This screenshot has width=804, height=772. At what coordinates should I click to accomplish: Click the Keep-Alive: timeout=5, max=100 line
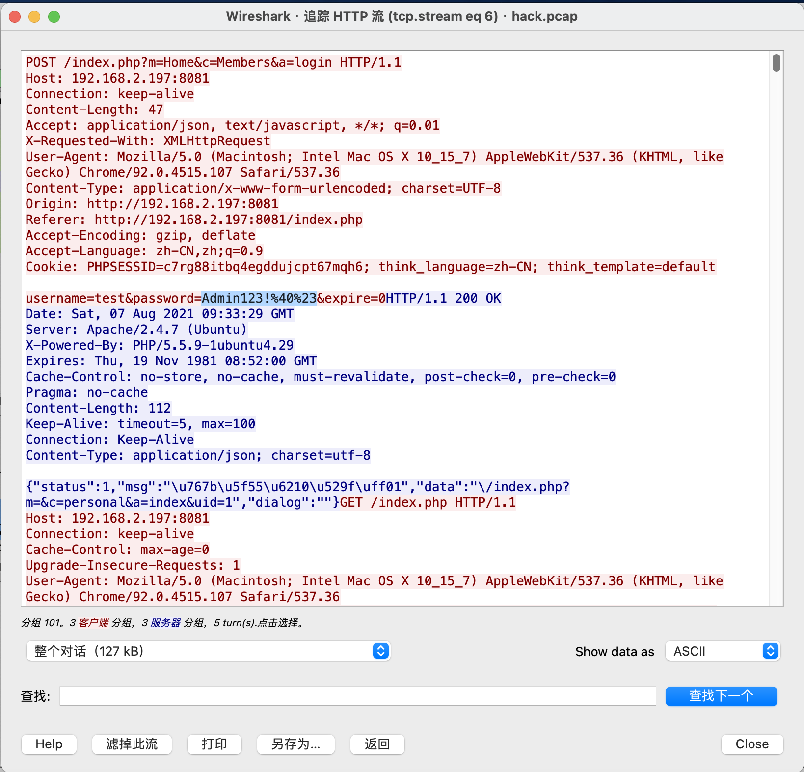(x=140, y=424)
